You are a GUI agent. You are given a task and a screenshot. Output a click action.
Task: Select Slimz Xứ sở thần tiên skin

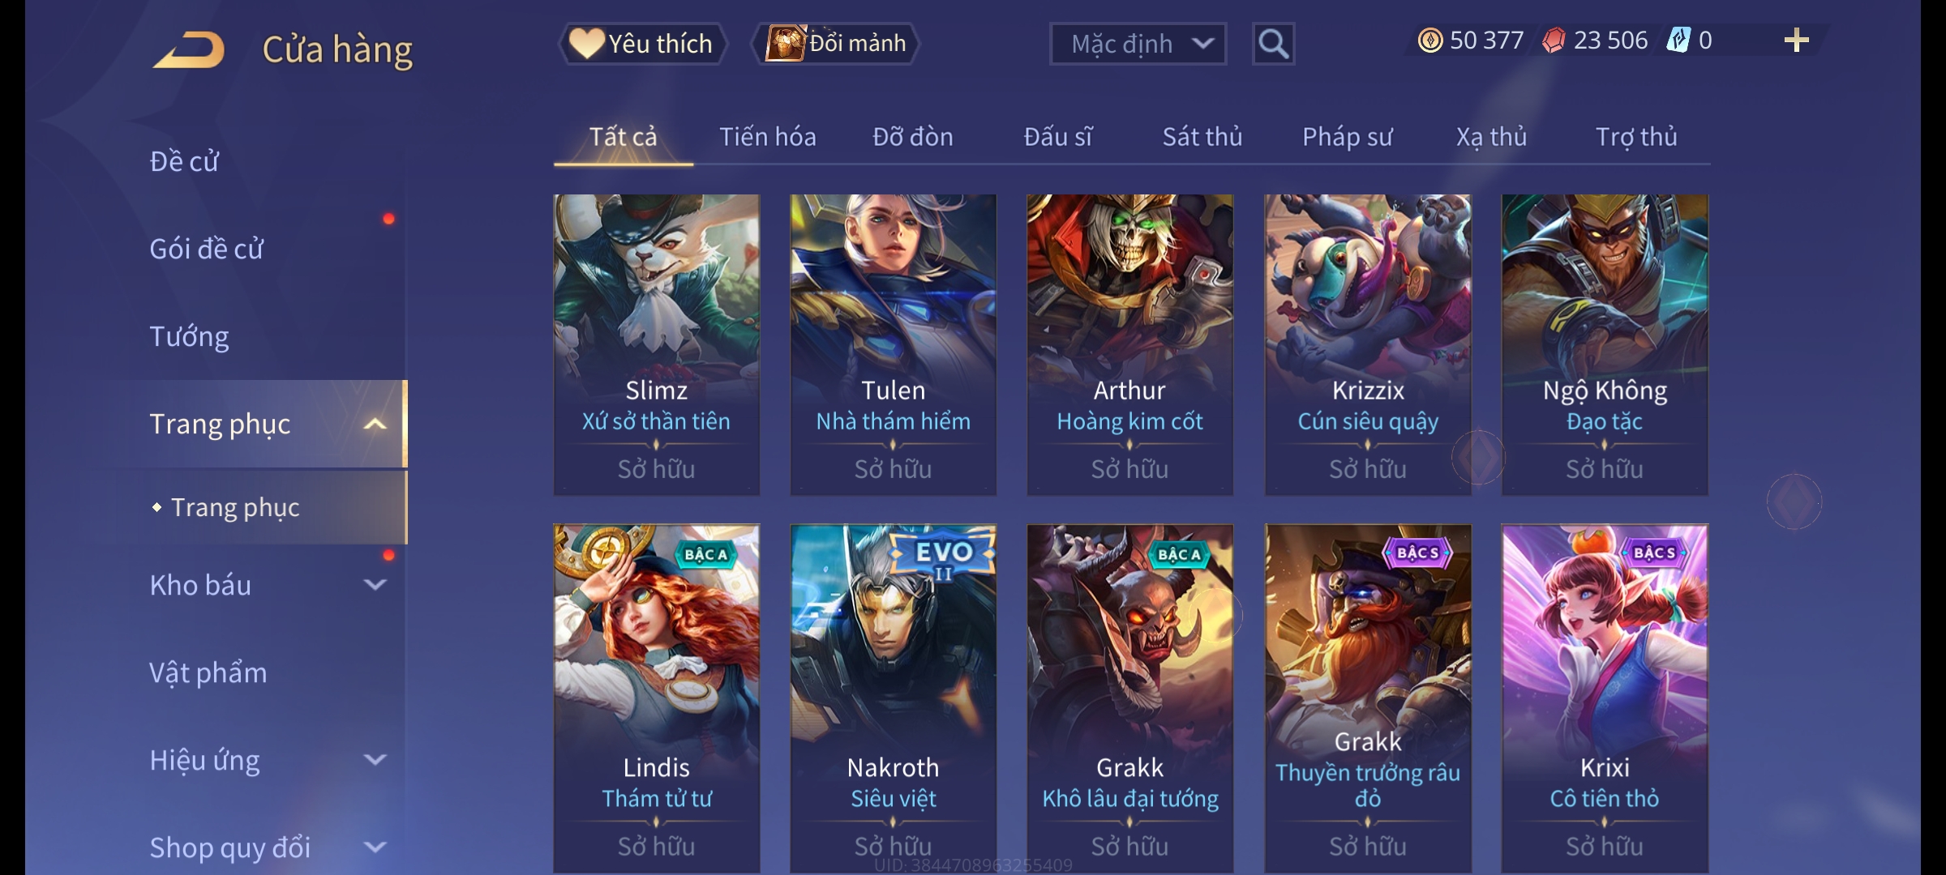[x=657, y=344]
